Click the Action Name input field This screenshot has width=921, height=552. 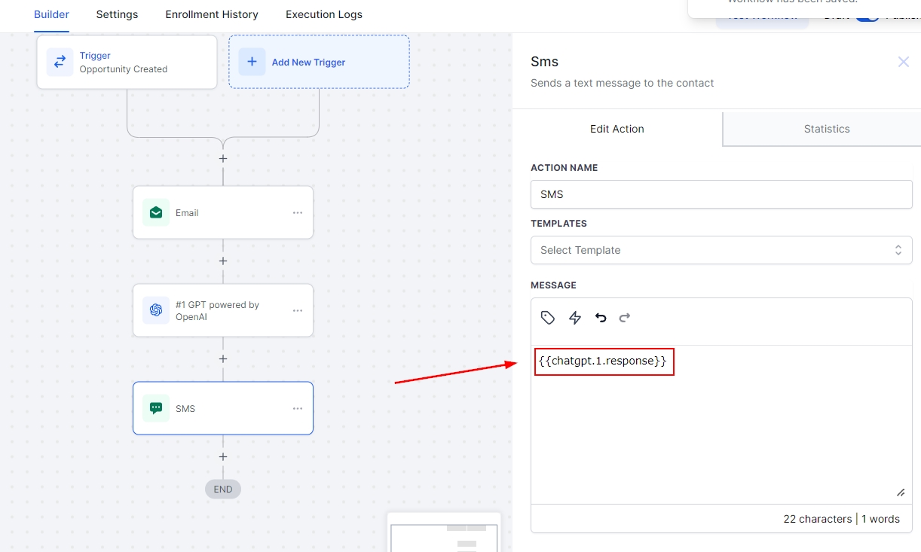(x=721, y=194)
